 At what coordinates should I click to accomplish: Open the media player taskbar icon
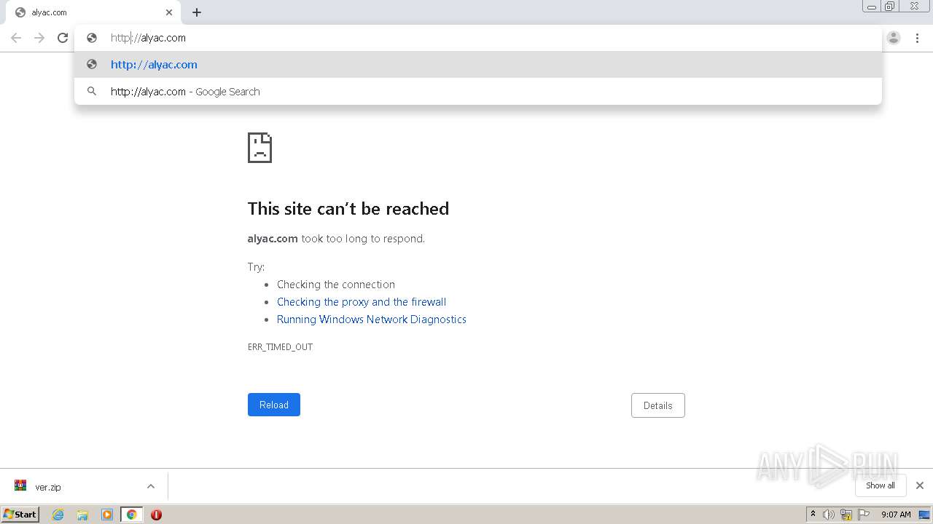point(107,515)
